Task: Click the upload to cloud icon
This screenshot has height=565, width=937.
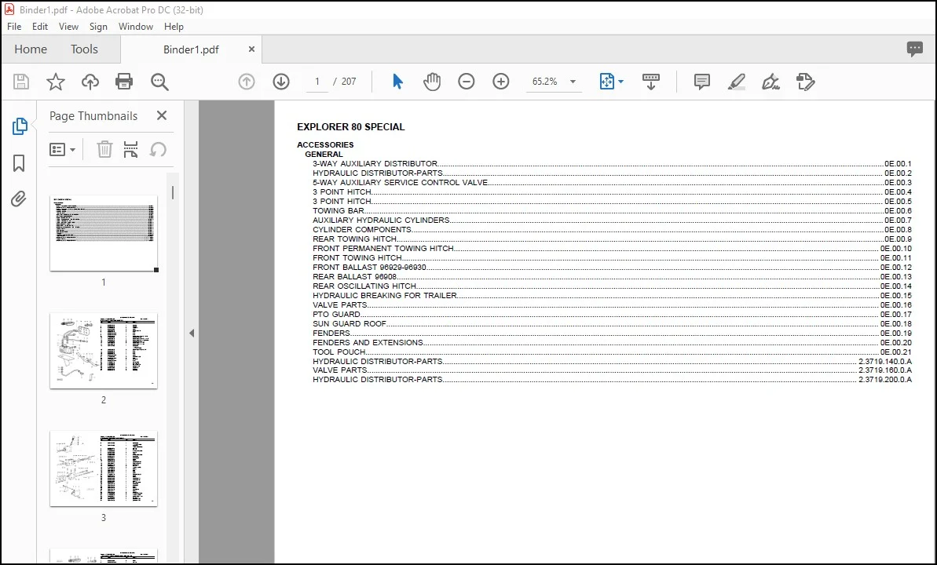Action: pos(90,82)
